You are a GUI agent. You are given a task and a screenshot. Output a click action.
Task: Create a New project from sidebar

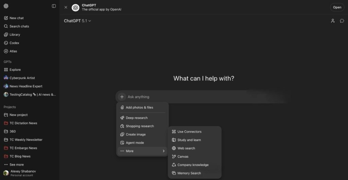click(x=30, y=115)
